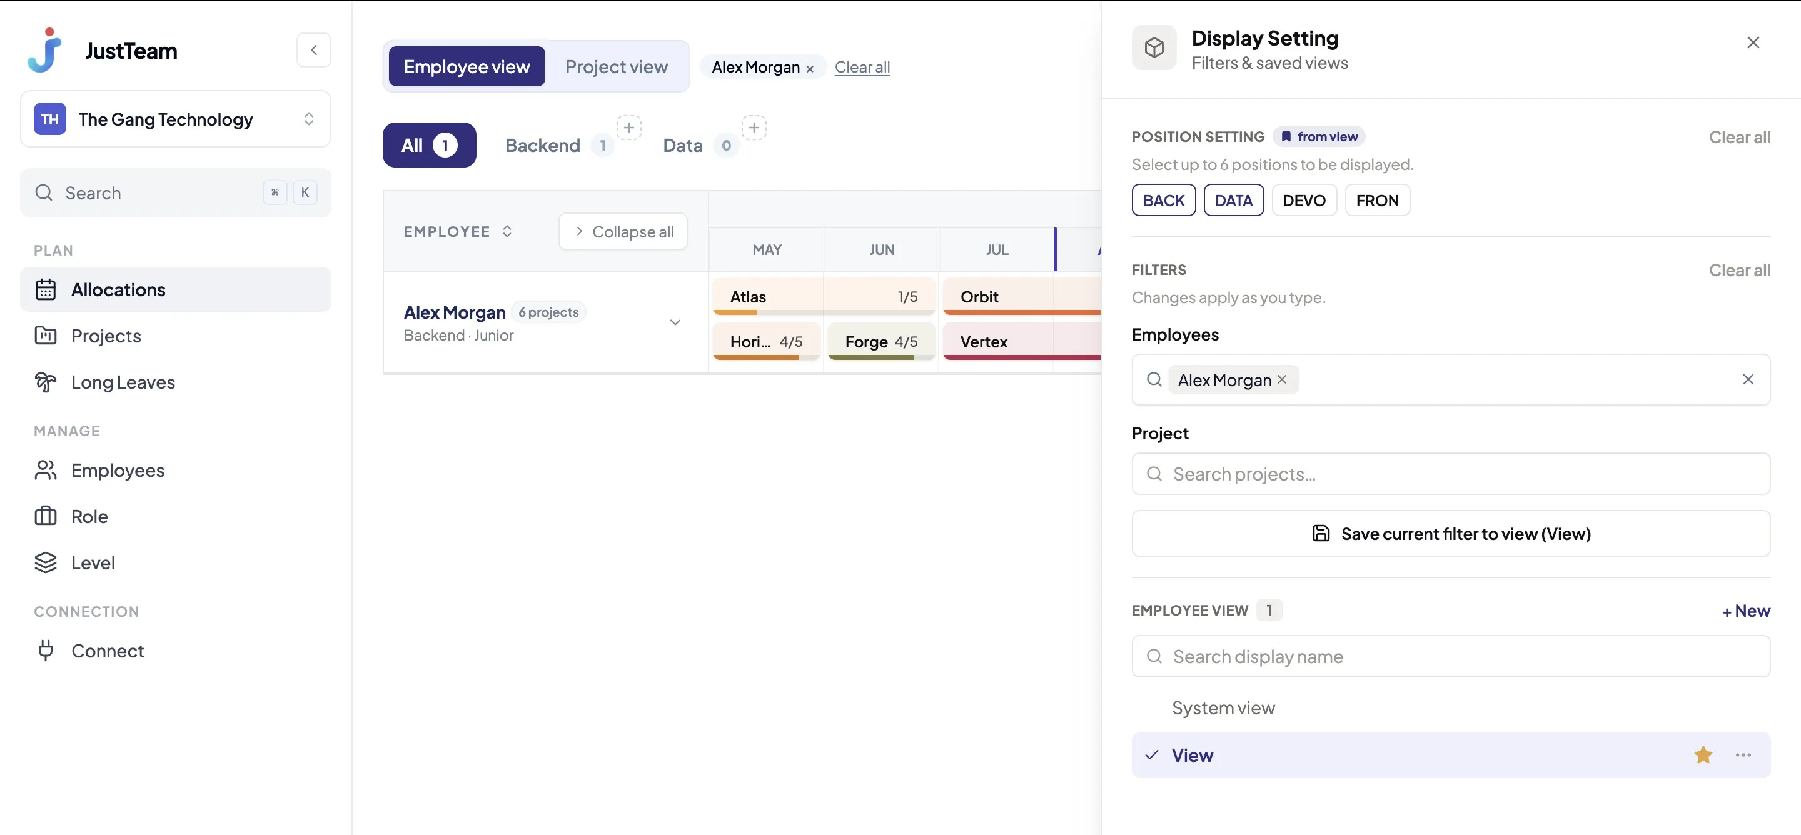Open the Allocations calendar page
Viewport: 1801px width, 835px height.
click(176, 289)
